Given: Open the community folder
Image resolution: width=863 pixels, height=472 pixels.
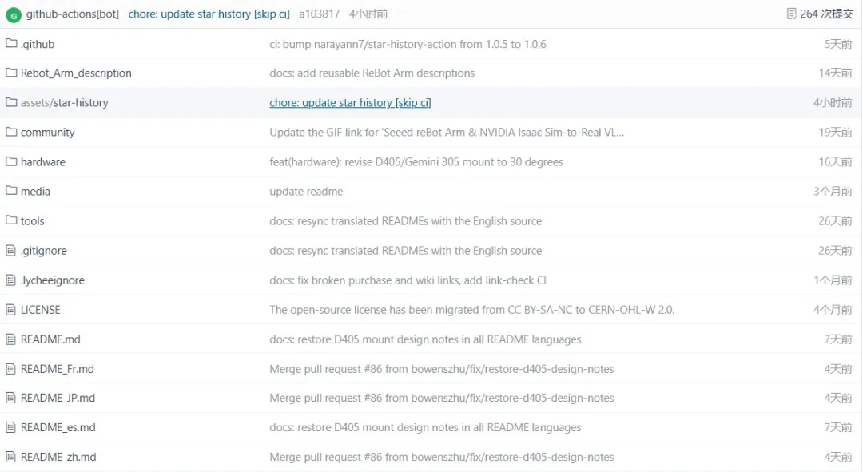Looking at the screenshot, I should [47, 133].
